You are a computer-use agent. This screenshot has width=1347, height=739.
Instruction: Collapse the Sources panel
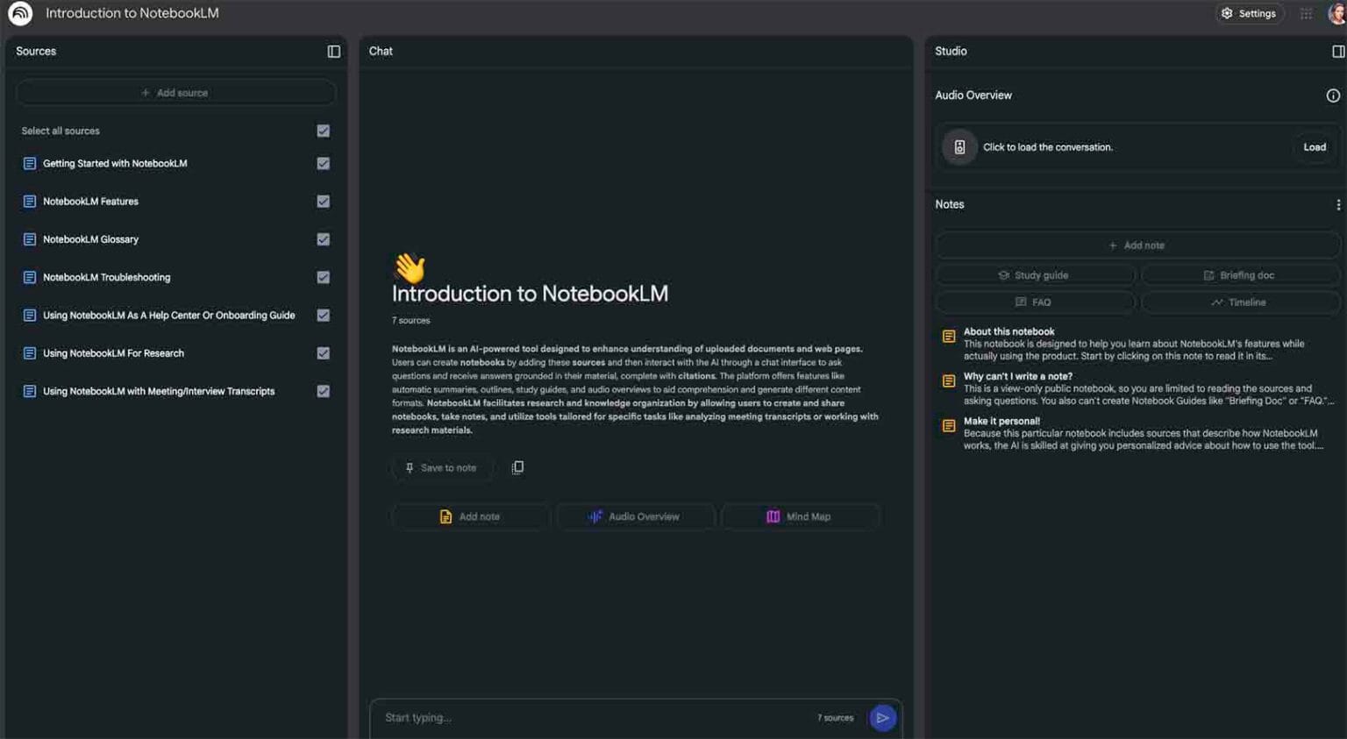333,52
